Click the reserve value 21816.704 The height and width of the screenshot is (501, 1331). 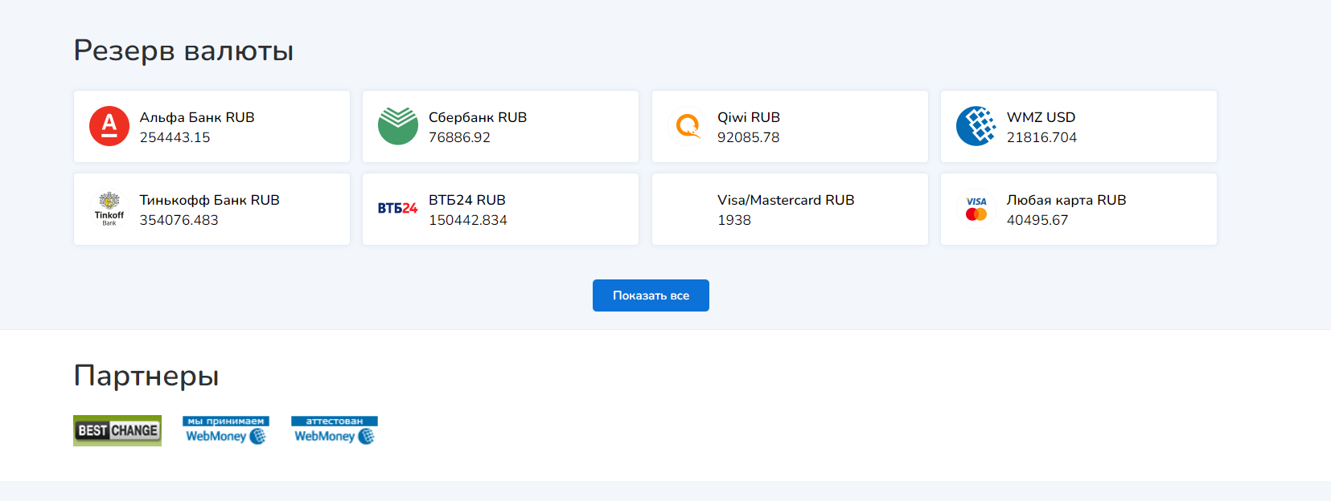1041,137
